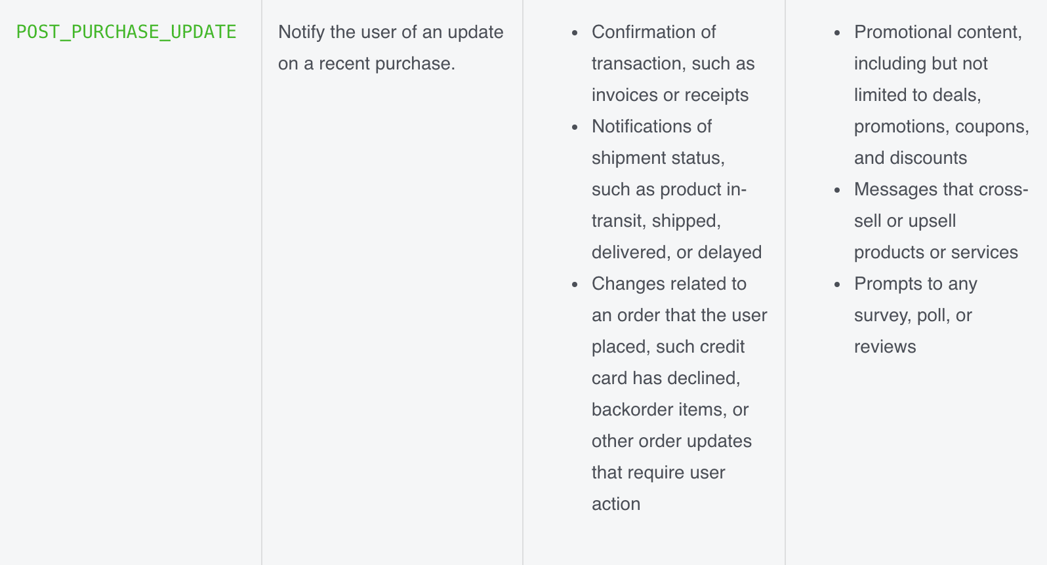The image size is (1047, 565).
Task: Click 'invoices or receipts' line
Action: point(670,95)
